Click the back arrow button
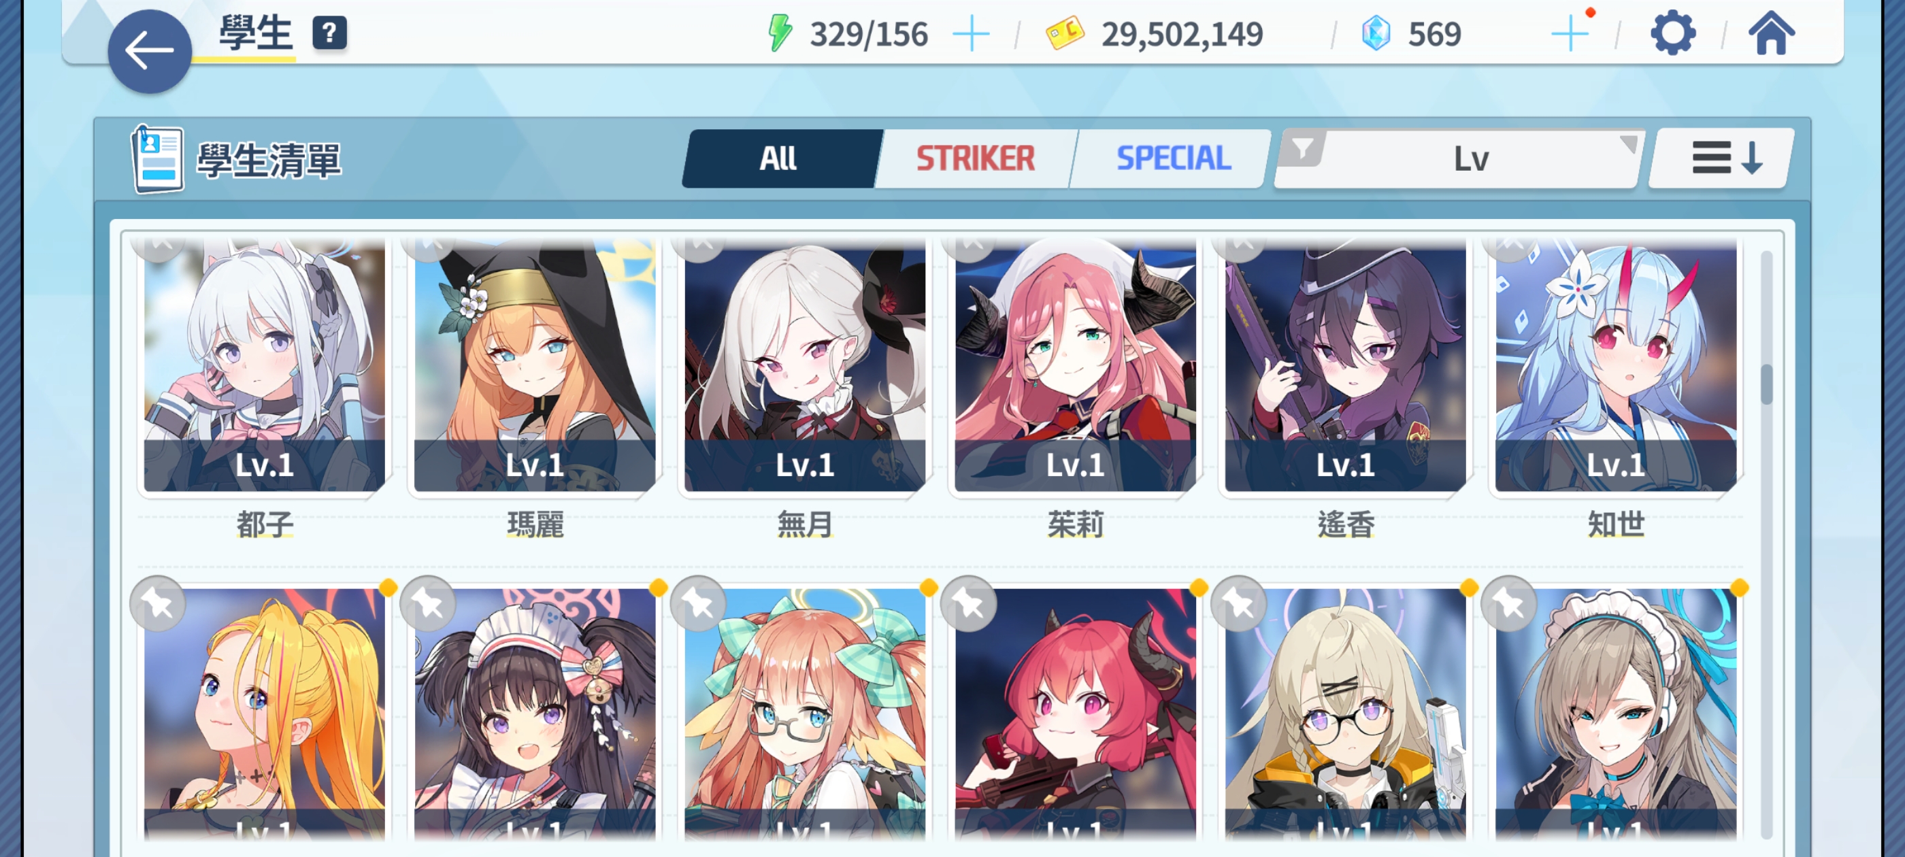 [x=150, y=51]
